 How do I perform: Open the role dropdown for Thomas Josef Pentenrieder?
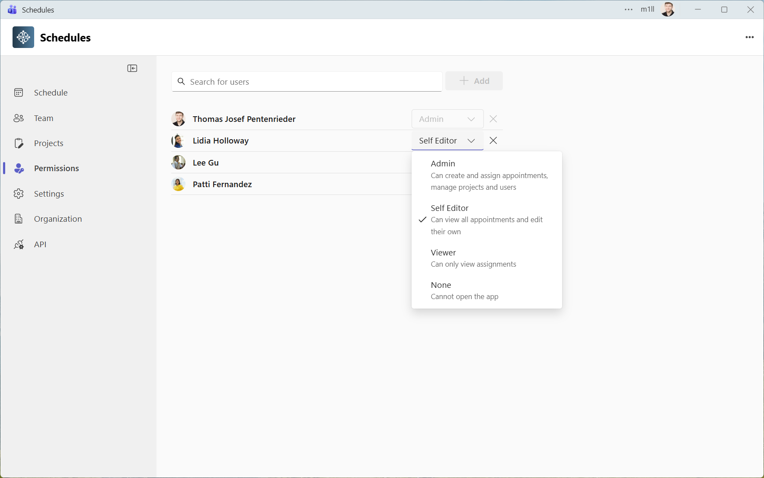447,119
